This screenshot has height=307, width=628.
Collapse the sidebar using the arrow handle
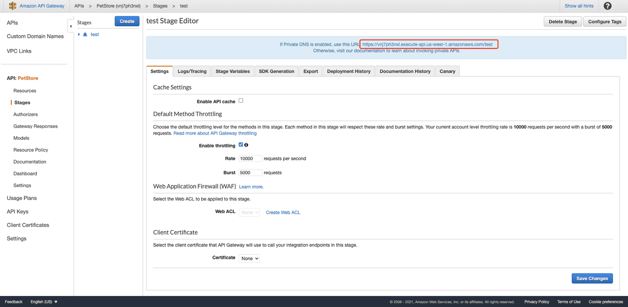point(71,26)
